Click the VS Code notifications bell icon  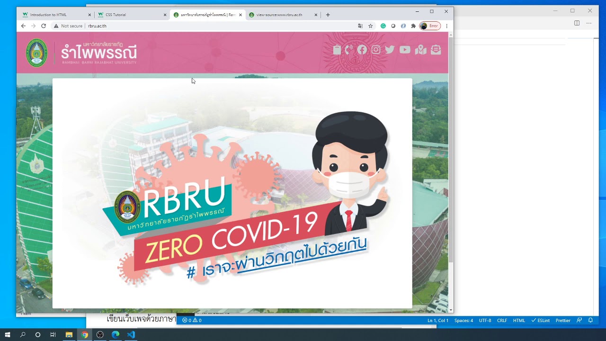[x=590, y=321]
